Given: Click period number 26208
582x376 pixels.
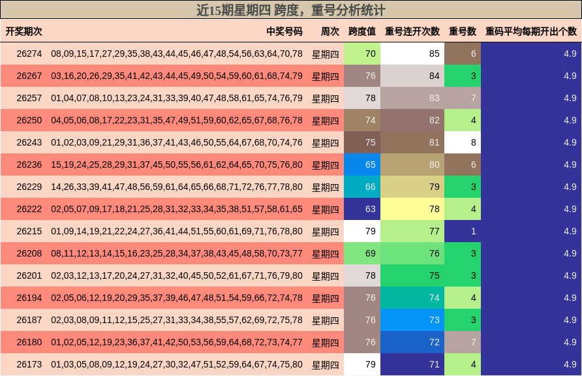Looking at the screenshot, I should pyautogui.click(x=29, y=253).
